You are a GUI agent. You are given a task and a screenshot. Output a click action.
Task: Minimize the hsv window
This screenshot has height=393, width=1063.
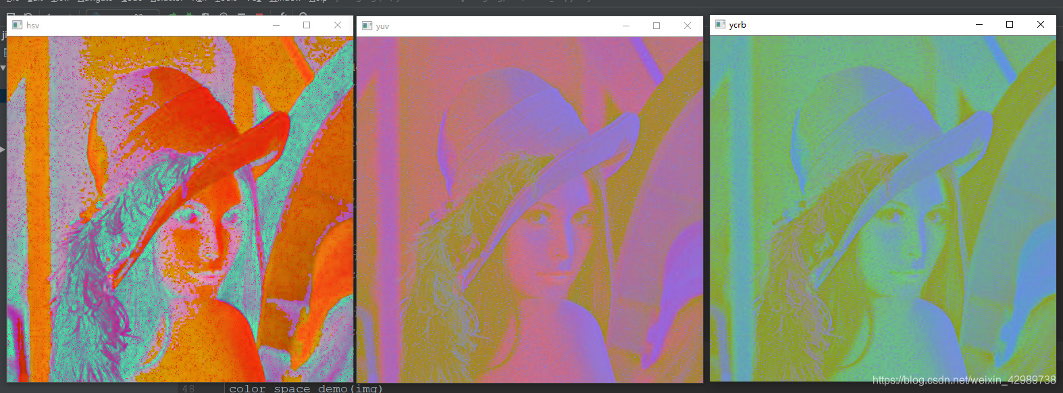276,25
